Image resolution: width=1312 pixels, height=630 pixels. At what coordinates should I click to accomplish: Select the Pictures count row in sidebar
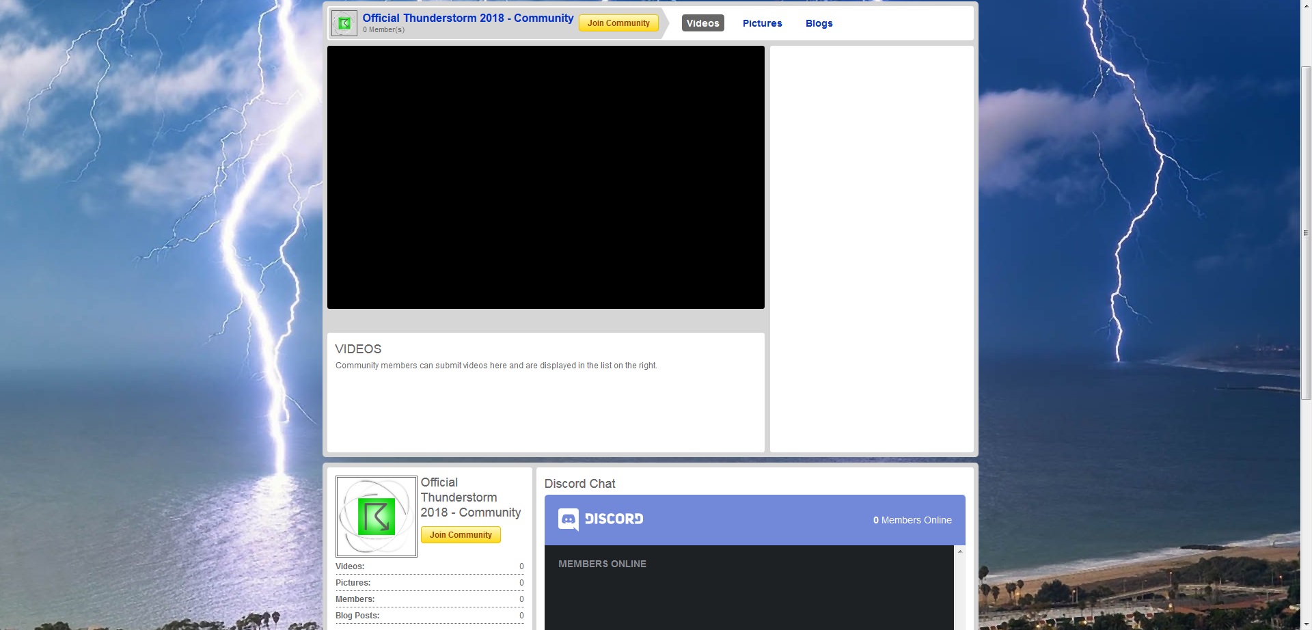click(429, 583)
